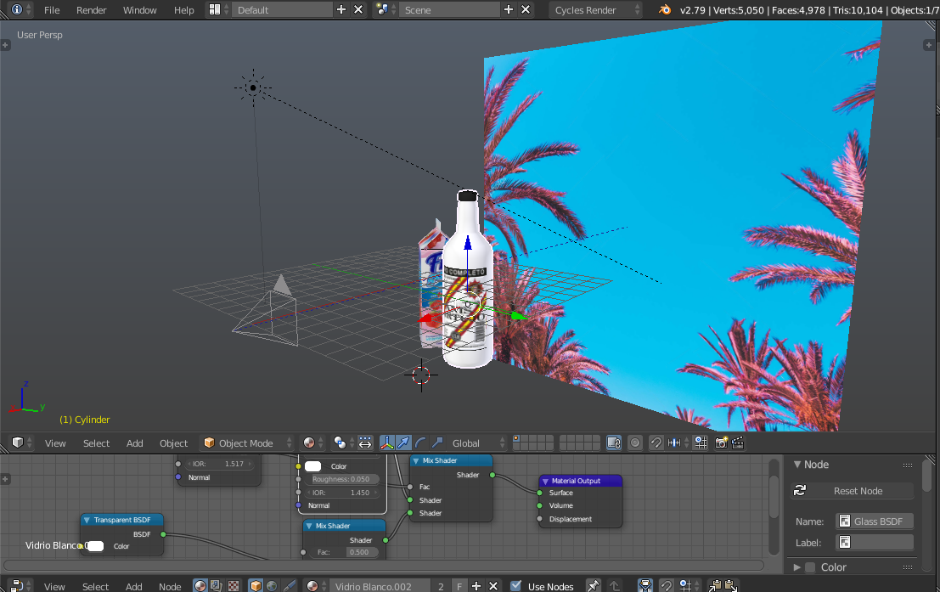Toggle the fake user F button
The width and height of the screenshot is (940, 592).
pyautogui.click(x=459, y=586)
